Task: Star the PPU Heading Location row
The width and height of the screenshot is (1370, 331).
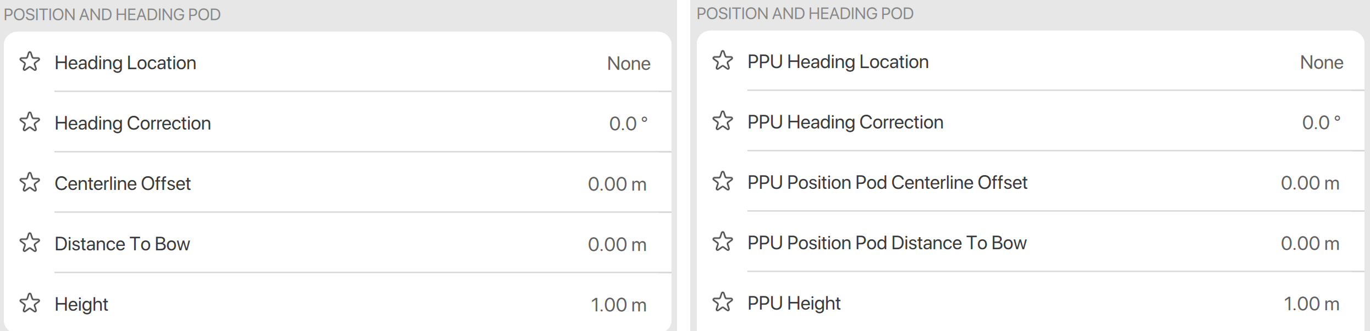Action: point(723,61)
